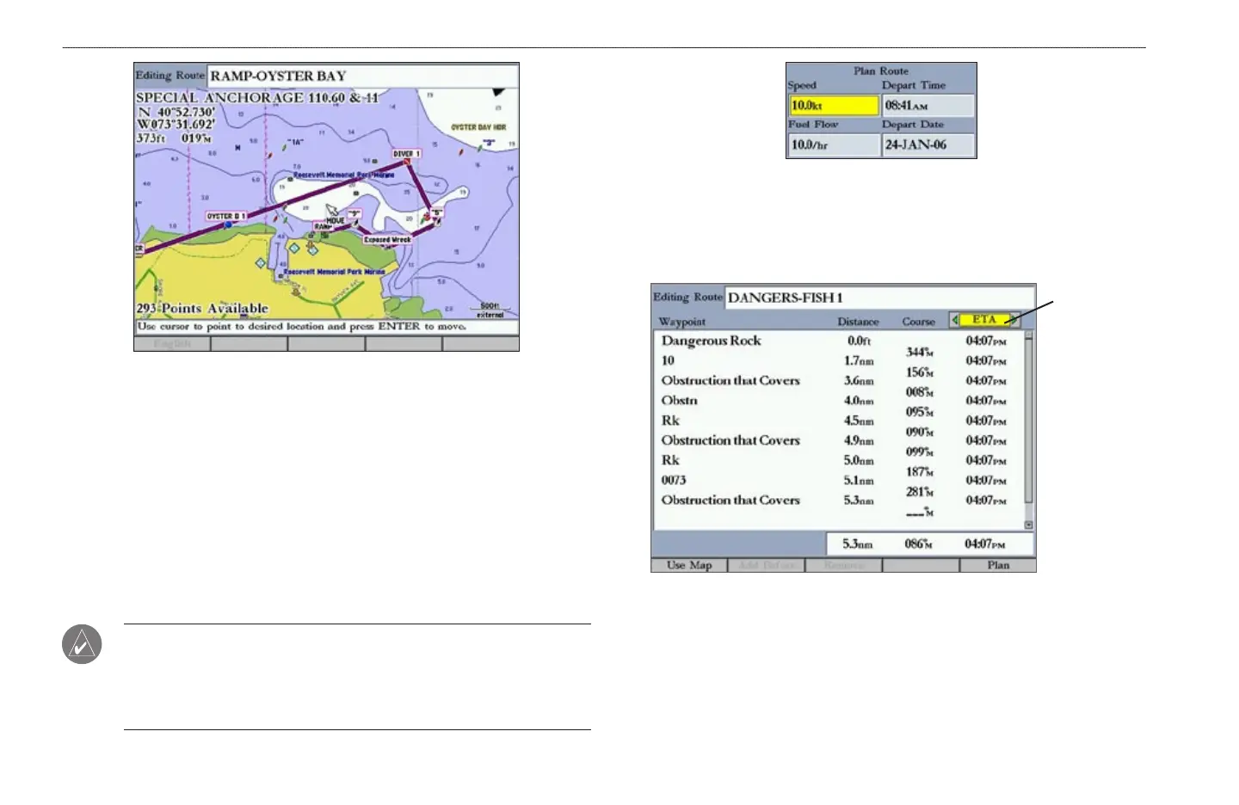Screen dimensions: 1239x805
Task: Click the 156° course leg value
Action: click(919, 372)
